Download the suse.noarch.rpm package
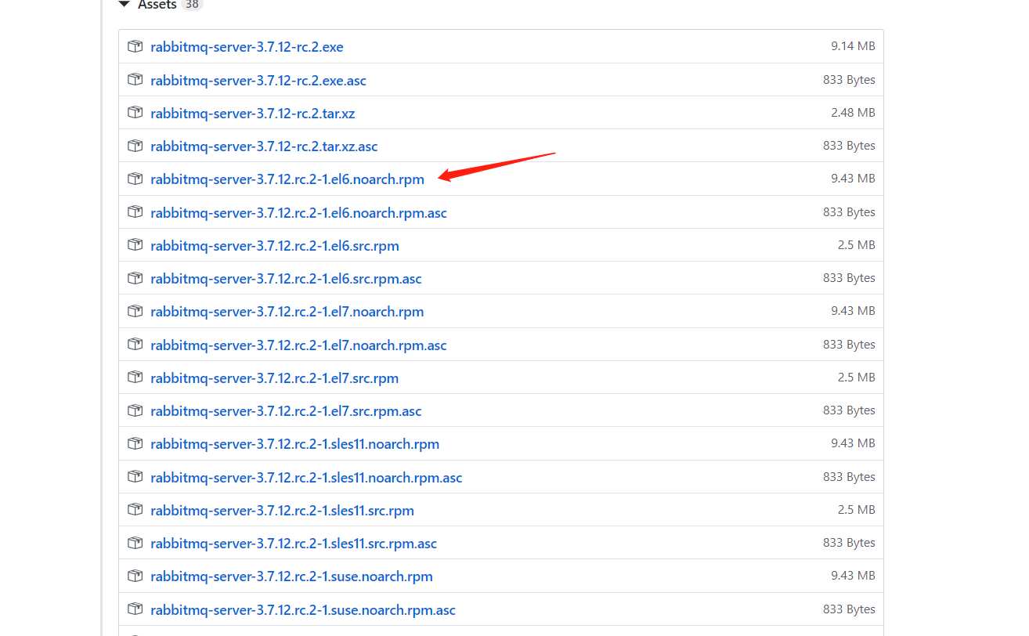 point(291,576)
